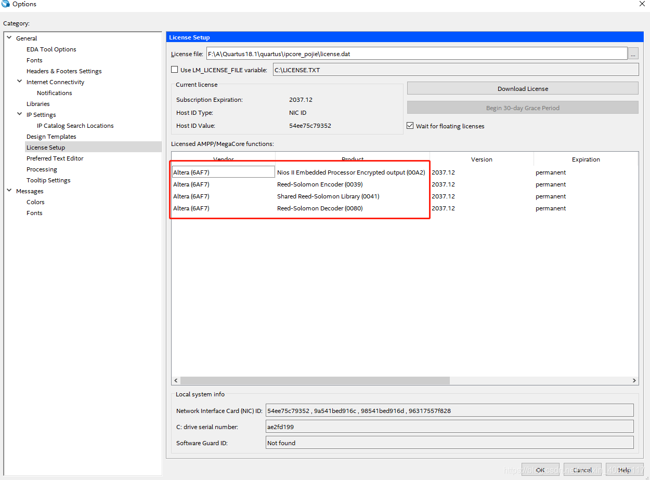Click Begin 30-day Grace Period button
Viewport: 650px width, 480px height.
pyautogui.click(x=523, y=108)
